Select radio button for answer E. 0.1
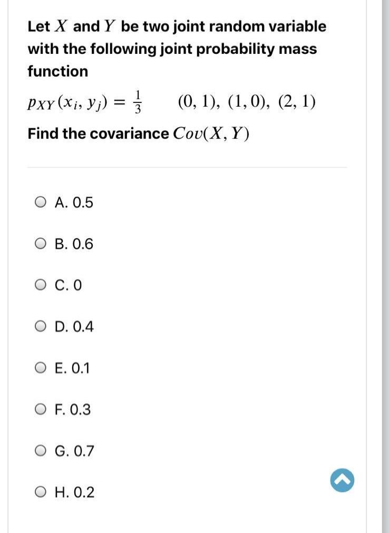Screen dimensions: 389x533 tap(40, 368)
